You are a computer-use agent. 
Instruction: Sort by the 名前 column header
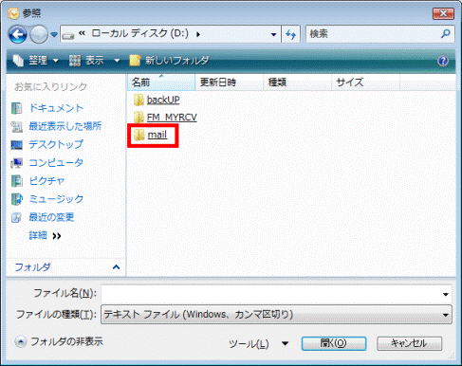point(161,82)
